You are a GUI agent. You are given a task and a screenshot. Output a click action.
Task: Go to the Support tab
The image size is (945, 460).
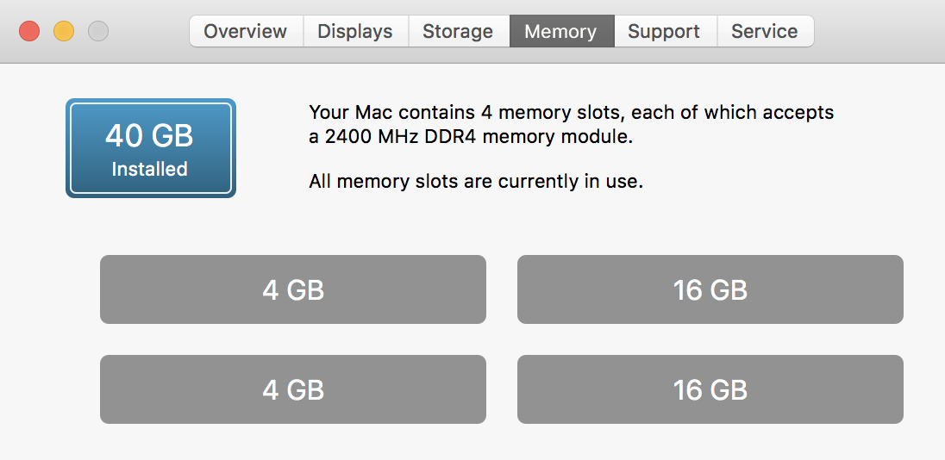click(x=665, y=32)
